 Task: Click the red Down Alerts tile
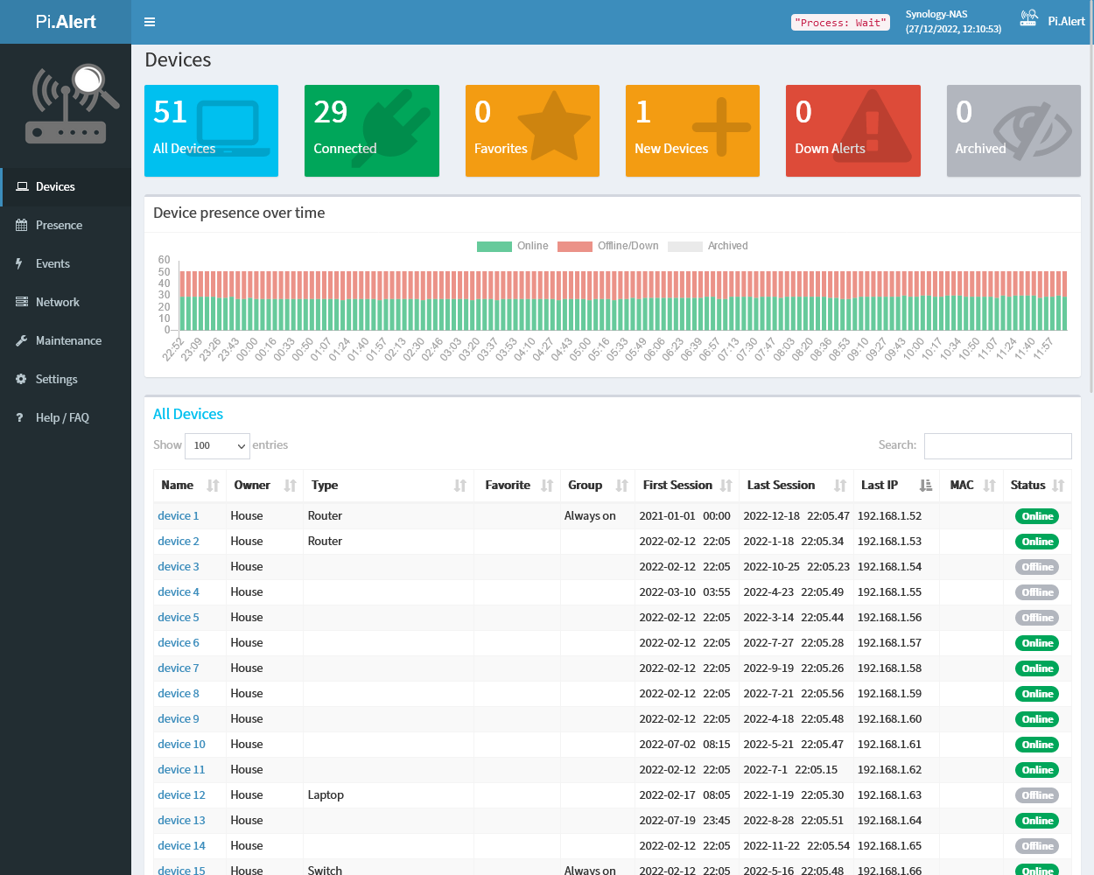852,130
